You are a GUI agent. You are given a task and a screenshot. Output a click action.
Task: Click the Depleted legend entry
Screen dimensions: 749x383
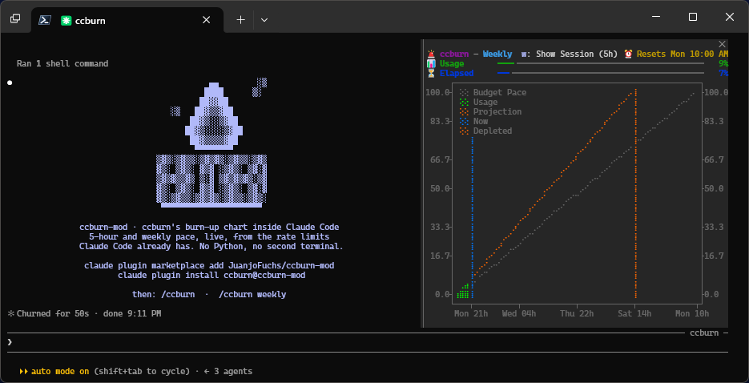point(485,131)
